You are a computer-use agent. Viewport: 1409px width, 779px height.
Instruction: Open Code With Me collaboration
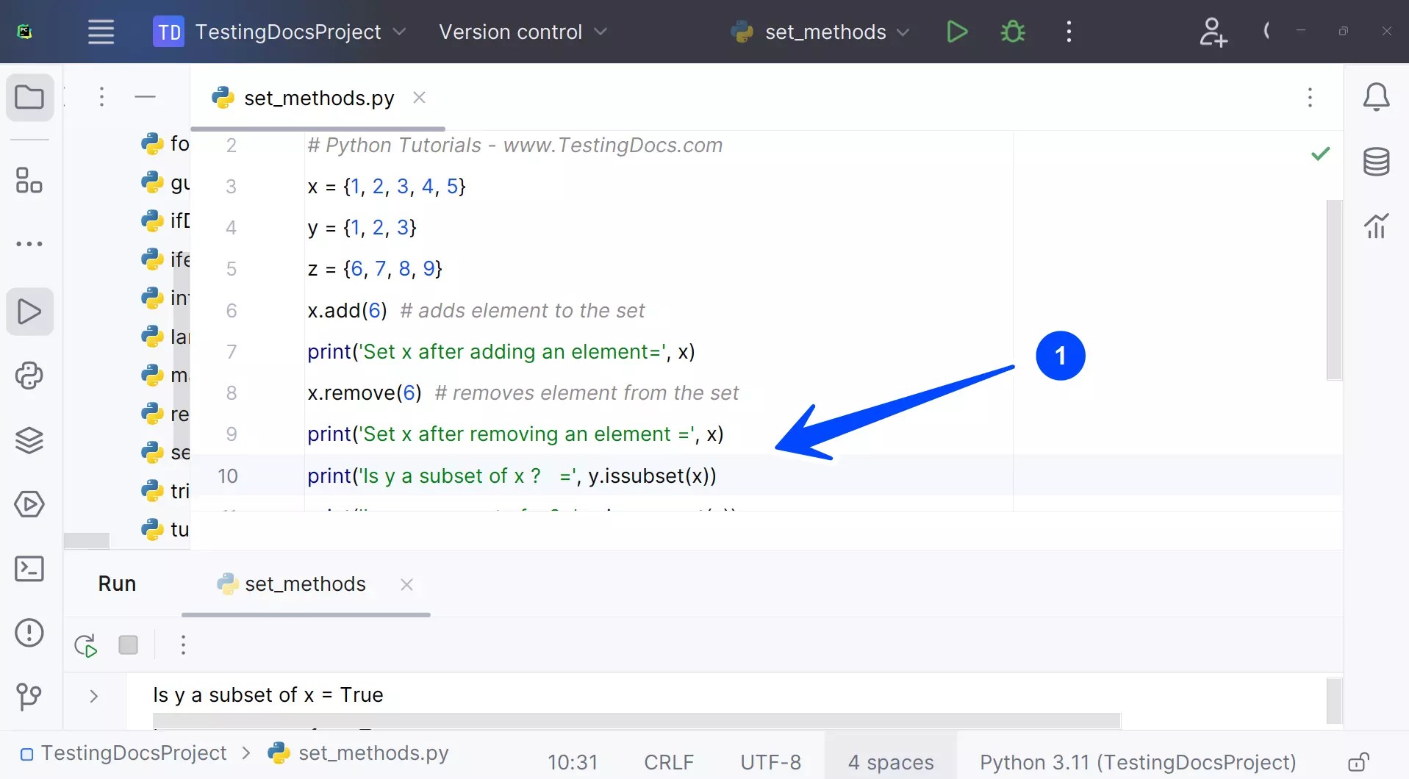pos(1213,32)
